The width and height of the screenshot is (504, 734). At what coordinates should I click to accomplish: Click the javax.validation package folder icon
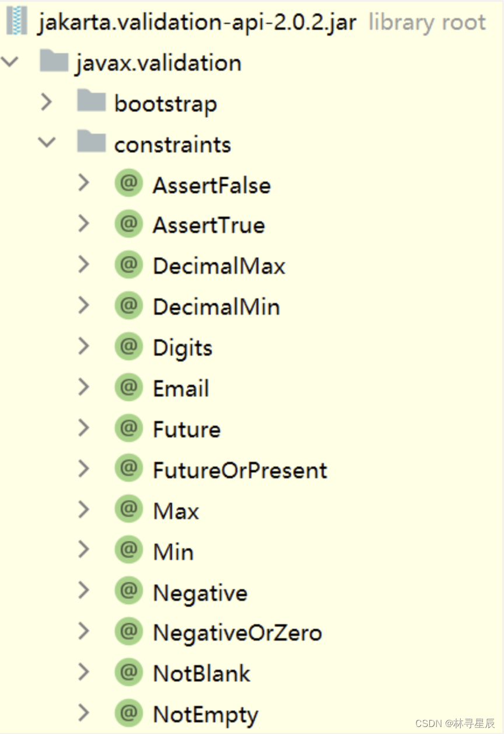click(x=54, y=62)
